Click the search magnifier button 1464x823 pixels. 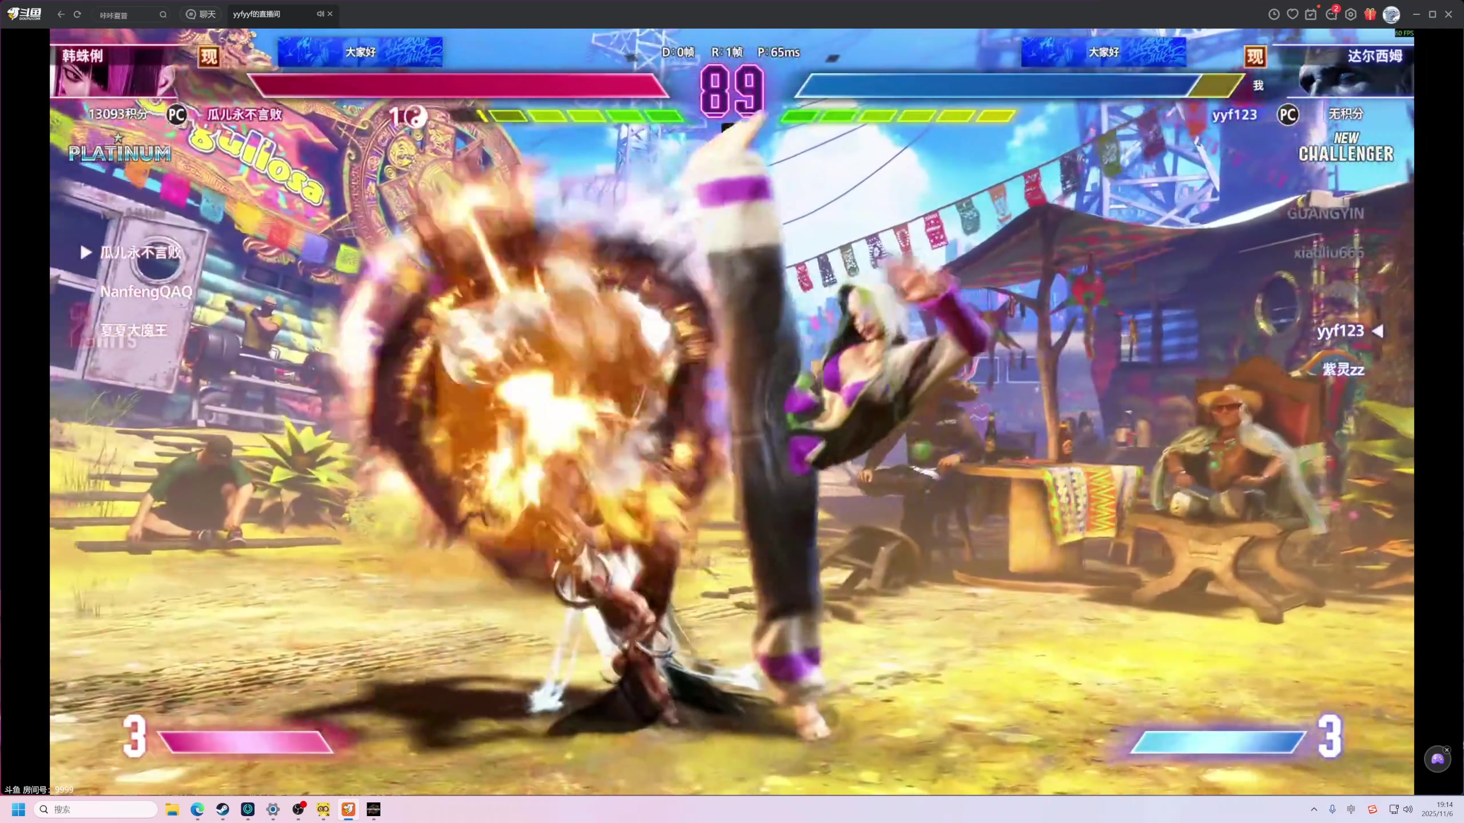(x=163, y=15)
